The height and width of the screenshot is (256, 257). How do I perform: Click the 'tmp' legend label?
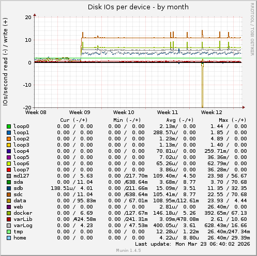tap(18, 232)
